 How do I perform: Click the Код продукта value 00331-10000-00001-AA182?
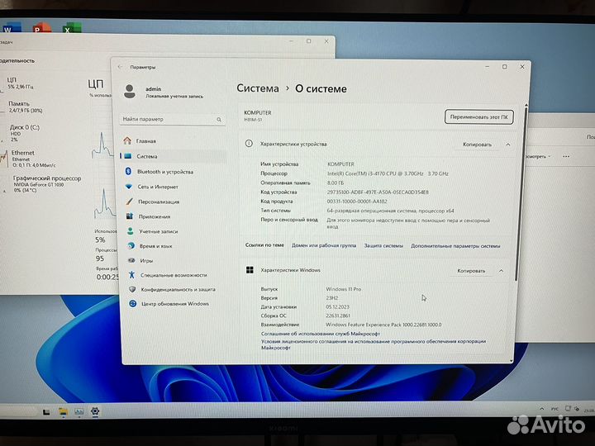point(357,202)
